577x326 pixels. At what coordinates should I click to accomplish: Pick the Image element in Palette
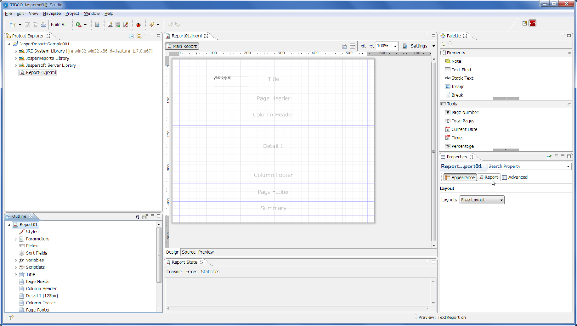tap(455, 87)
